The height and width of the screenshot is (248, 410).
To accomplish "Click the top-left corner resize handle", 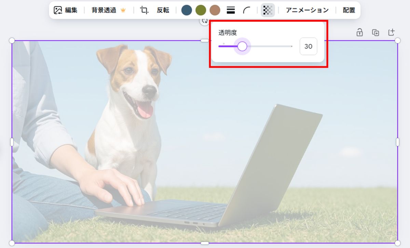I will point(12,41).
